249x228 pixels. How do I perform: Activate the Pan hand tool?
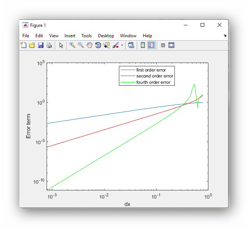coord(89,45)
